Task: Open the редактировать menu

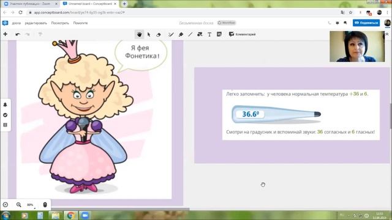Action: (36, 23)
